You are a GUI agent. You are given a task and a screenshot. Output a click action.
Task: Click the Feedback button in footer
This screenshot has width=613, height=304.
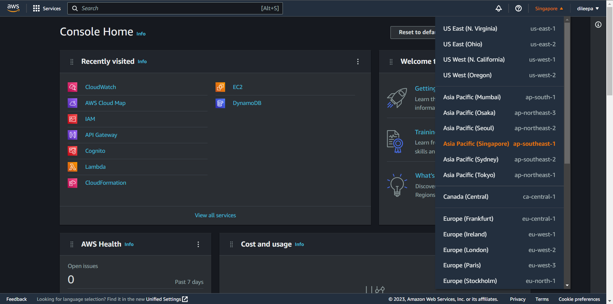coord(17,299)
